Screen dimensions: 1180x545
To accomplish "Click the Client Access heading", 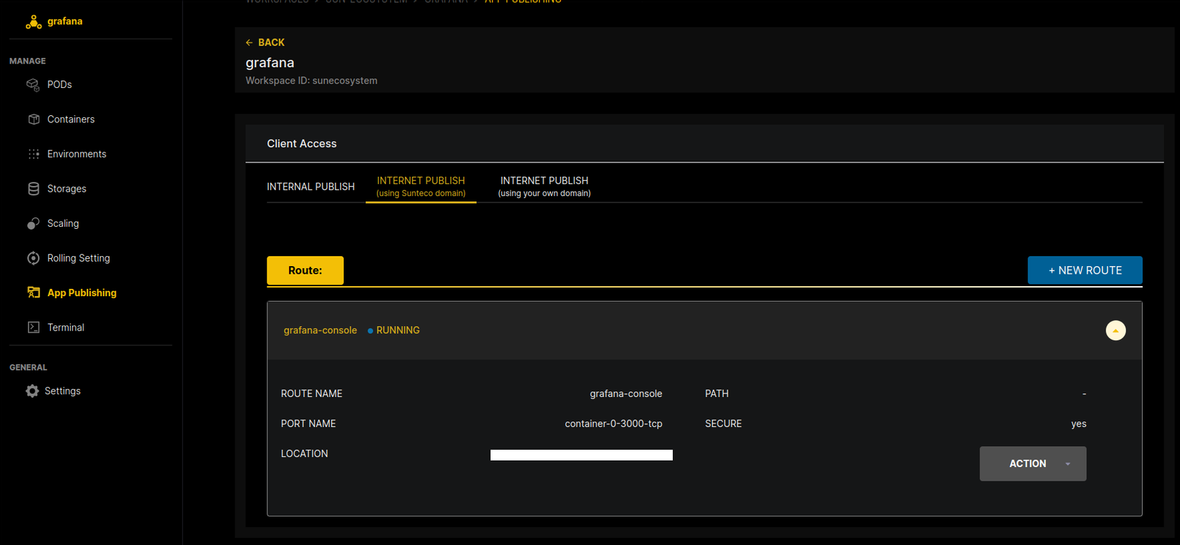I will click(x=302, y=144).
